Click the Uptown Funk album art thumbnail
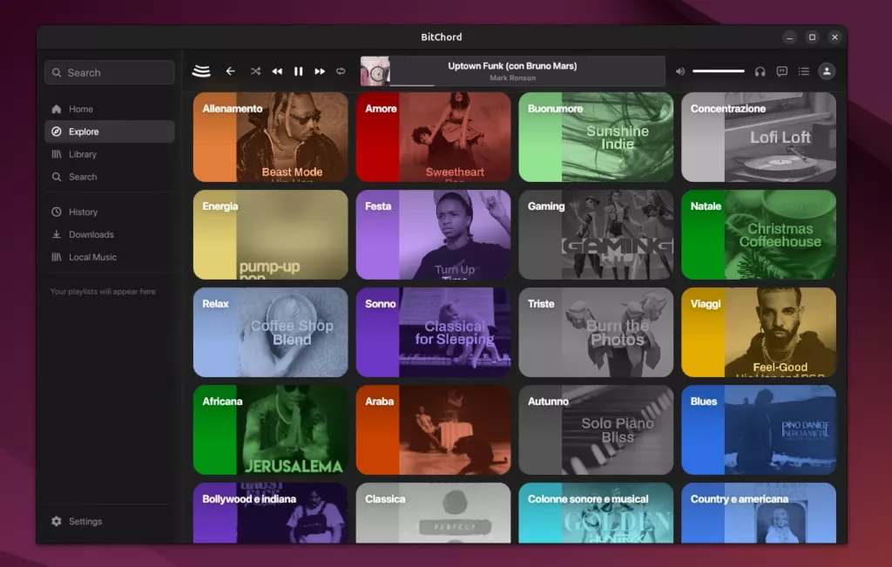892x567 pixels. (375, 71)
